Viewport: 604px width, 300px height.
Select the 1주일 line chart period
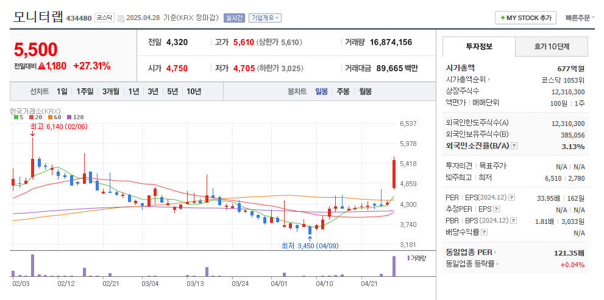(x=85, y=91)
